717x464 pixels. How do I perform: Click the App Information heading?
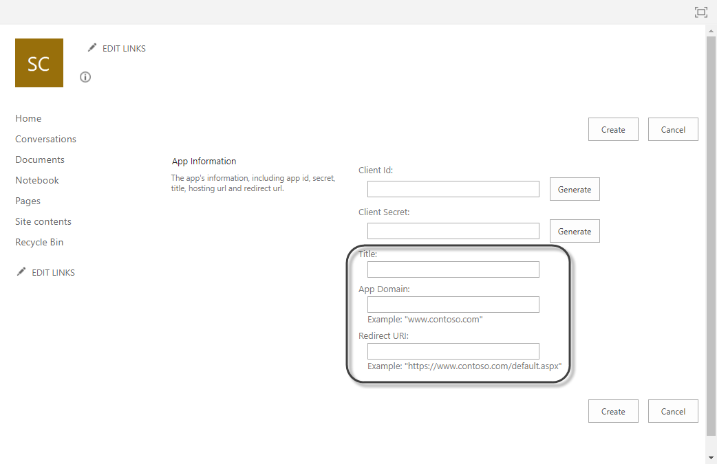click(x=204, y=162)
